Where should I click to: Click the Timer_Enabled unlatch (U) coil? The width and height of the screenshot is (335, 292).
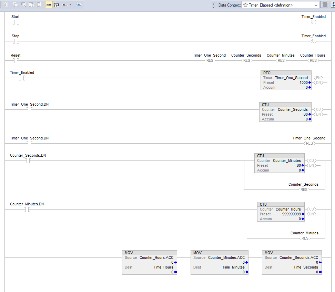click(313, 41)
